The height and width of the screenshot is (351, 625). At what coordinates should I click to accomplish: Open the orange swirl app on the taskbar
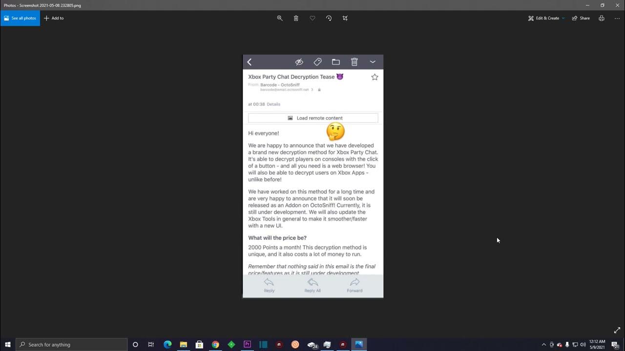(295, 344)
